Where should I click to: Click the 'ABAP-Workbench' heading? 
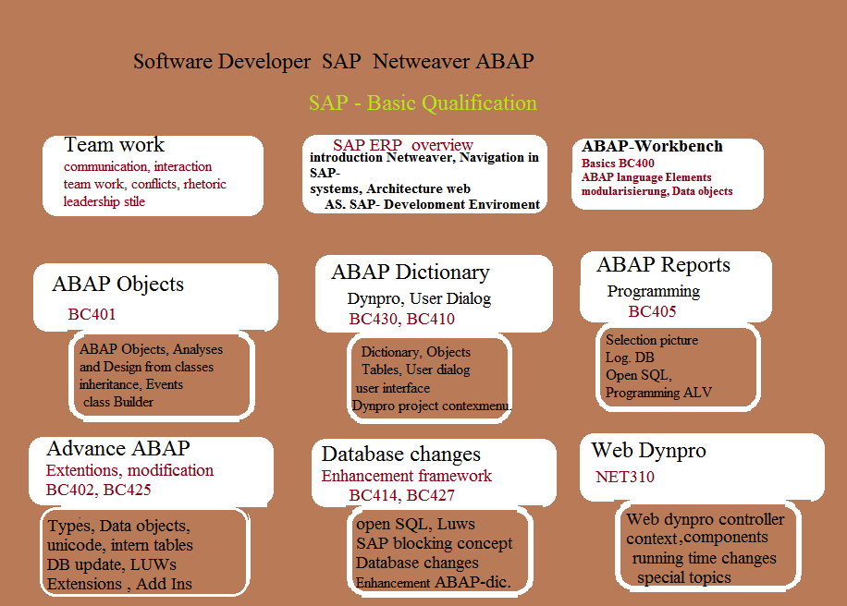coord(652,146)
